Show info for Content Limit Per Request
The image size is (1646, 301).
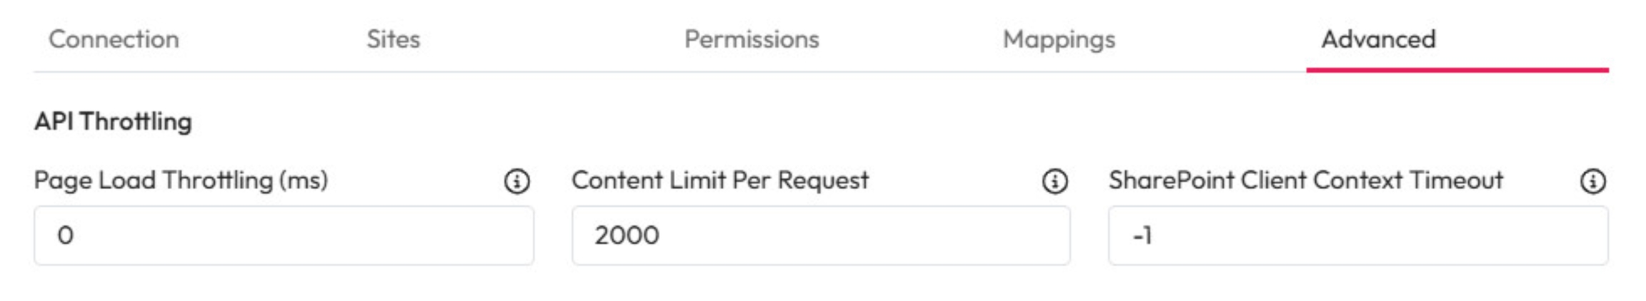[x=1054, y=181]
